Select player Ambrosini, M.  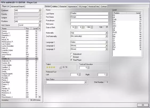(20, 61)
